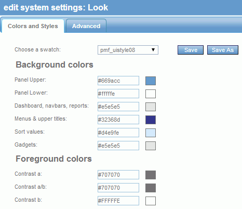Switch to the Advanced tab
The height and width of the screenshot is (209, 242).
tap(86, 26)
